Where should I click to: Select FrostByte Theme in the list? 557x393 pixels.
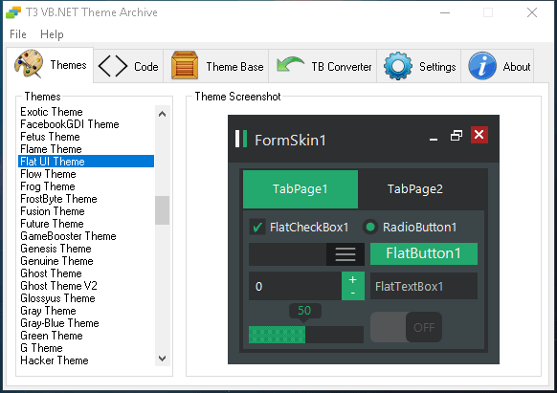click(x=86, y=199)
